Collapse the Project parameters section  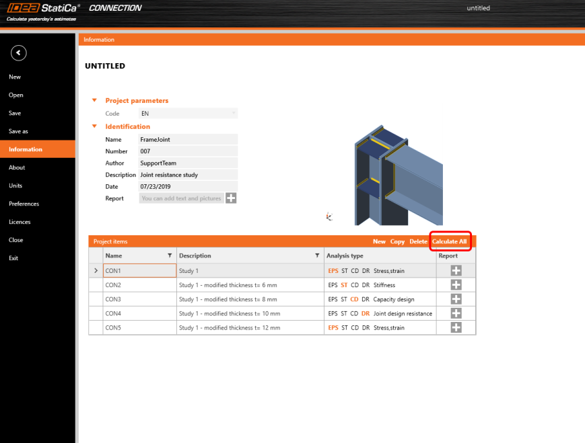(95, 100)
